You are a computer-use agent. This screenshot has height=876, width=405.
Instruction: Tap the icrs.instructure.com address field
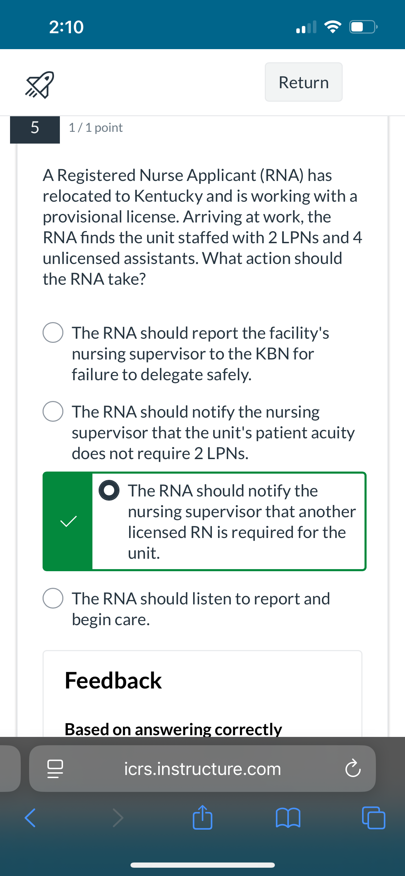coord(202,769)
